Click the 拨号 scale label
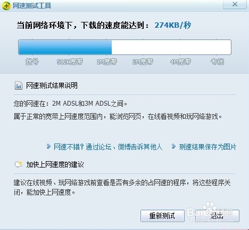This screenshot has width=249, height=230. click(32, 62)
